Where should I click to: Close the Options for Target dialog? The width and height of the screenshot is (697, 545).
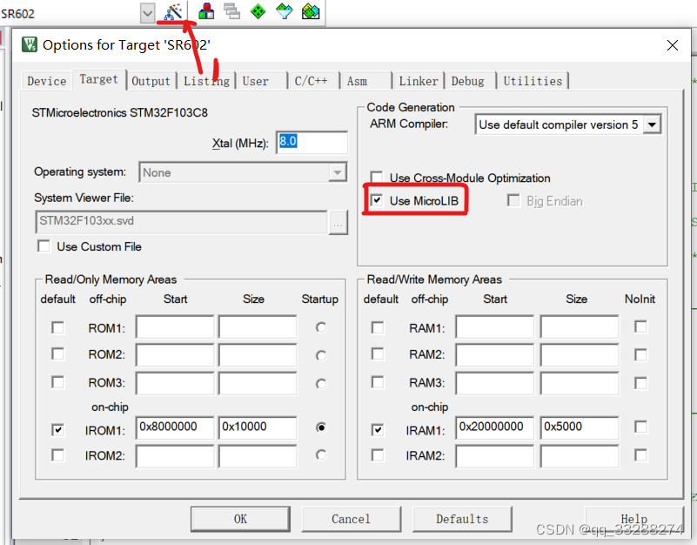(672, 45)
